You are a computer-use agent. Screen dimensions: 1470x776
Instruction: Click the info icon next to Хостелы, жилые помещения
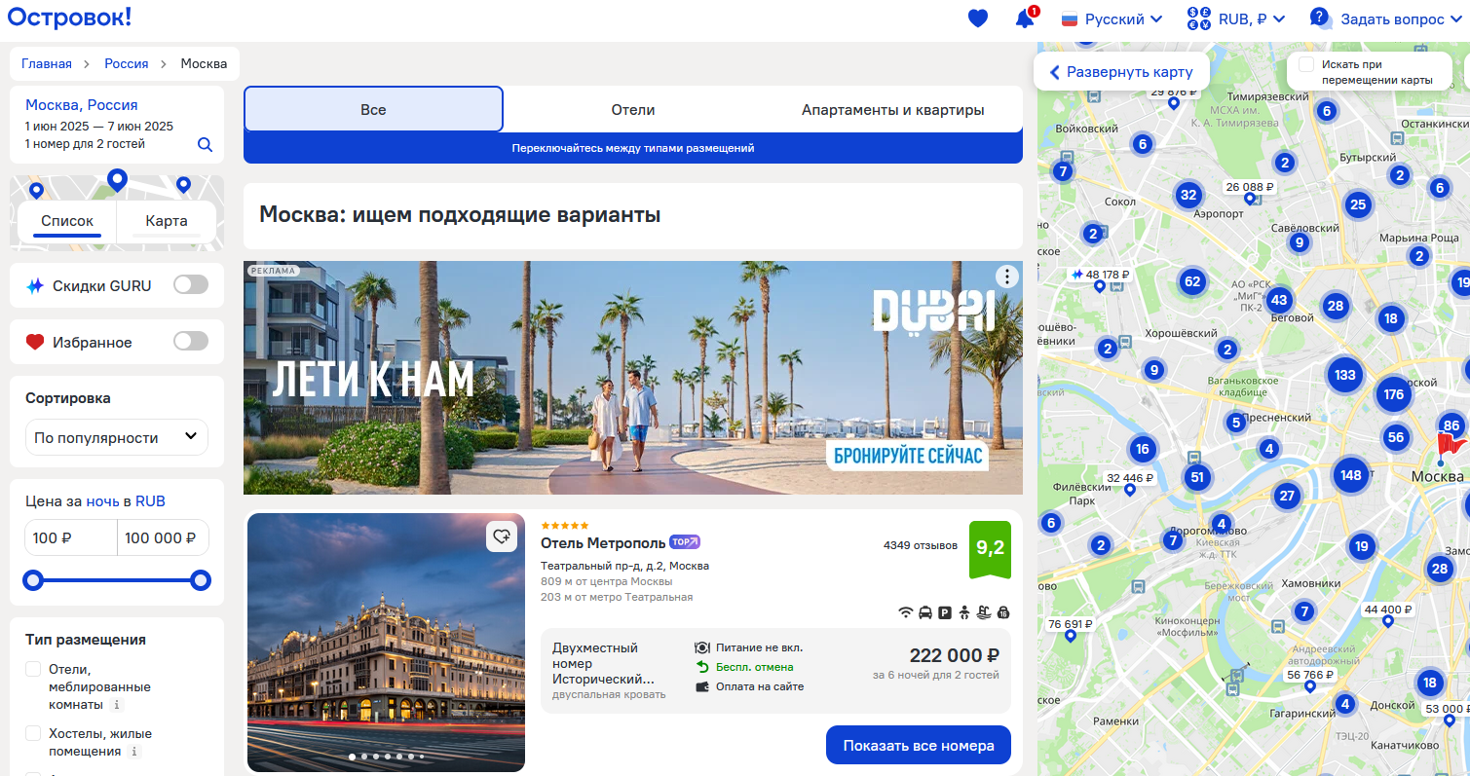134,752
